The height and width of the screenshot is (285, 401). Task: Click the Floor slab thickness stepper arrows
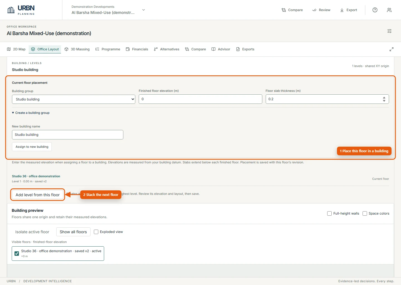click(384, 99)
